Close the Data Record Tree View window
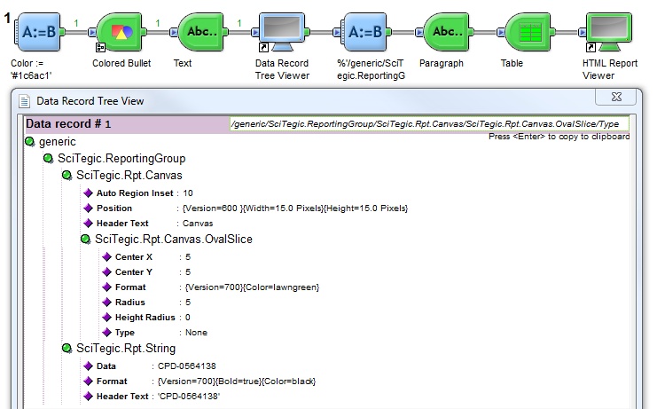 pos(616,97)
